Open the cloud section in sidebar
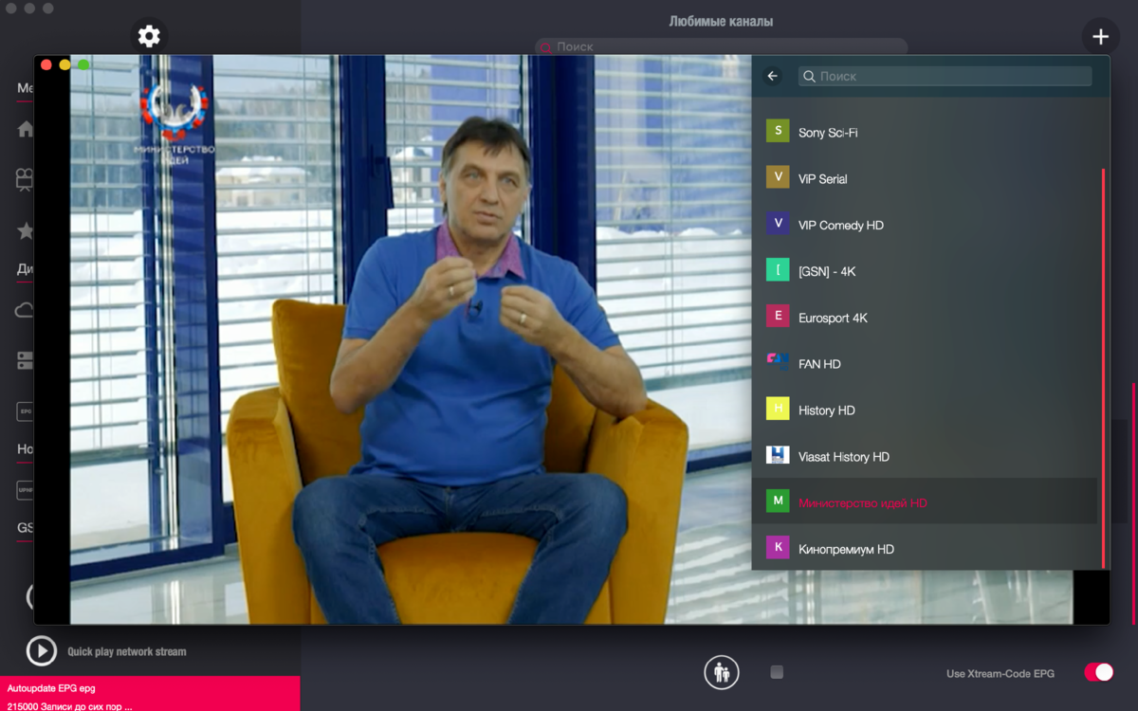This screenshot has height=711, width=1138. (x=26, y=310)
